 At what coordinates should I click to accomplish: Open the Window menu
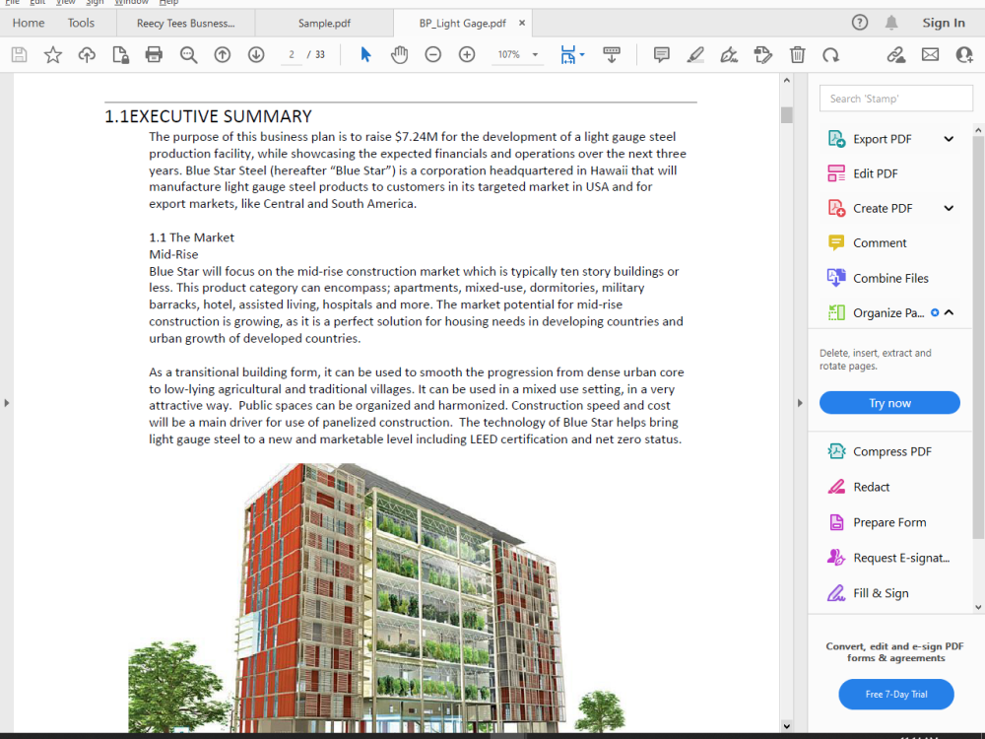(x=131, y=3)
